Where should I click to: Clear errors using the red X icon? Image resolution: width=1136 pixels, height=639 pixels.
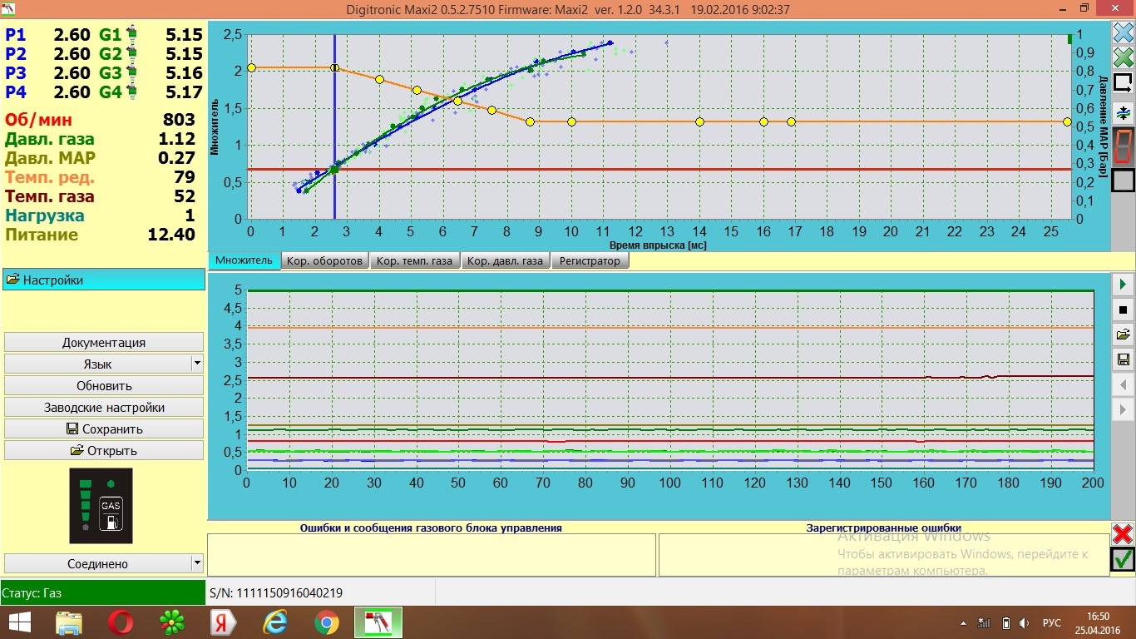click(x=1123, y=534)
